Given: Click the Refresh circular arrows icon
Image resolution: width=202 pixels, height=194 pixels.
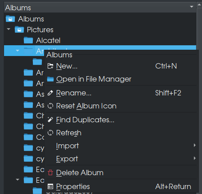Looking at the screenshot, I should pyautogui.click(x=50, y=133).
